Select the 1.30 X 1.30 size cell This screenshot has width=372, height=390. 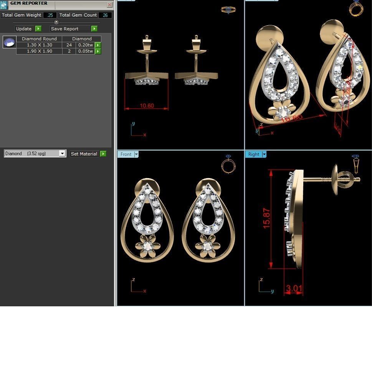click(x=39, y=45)
